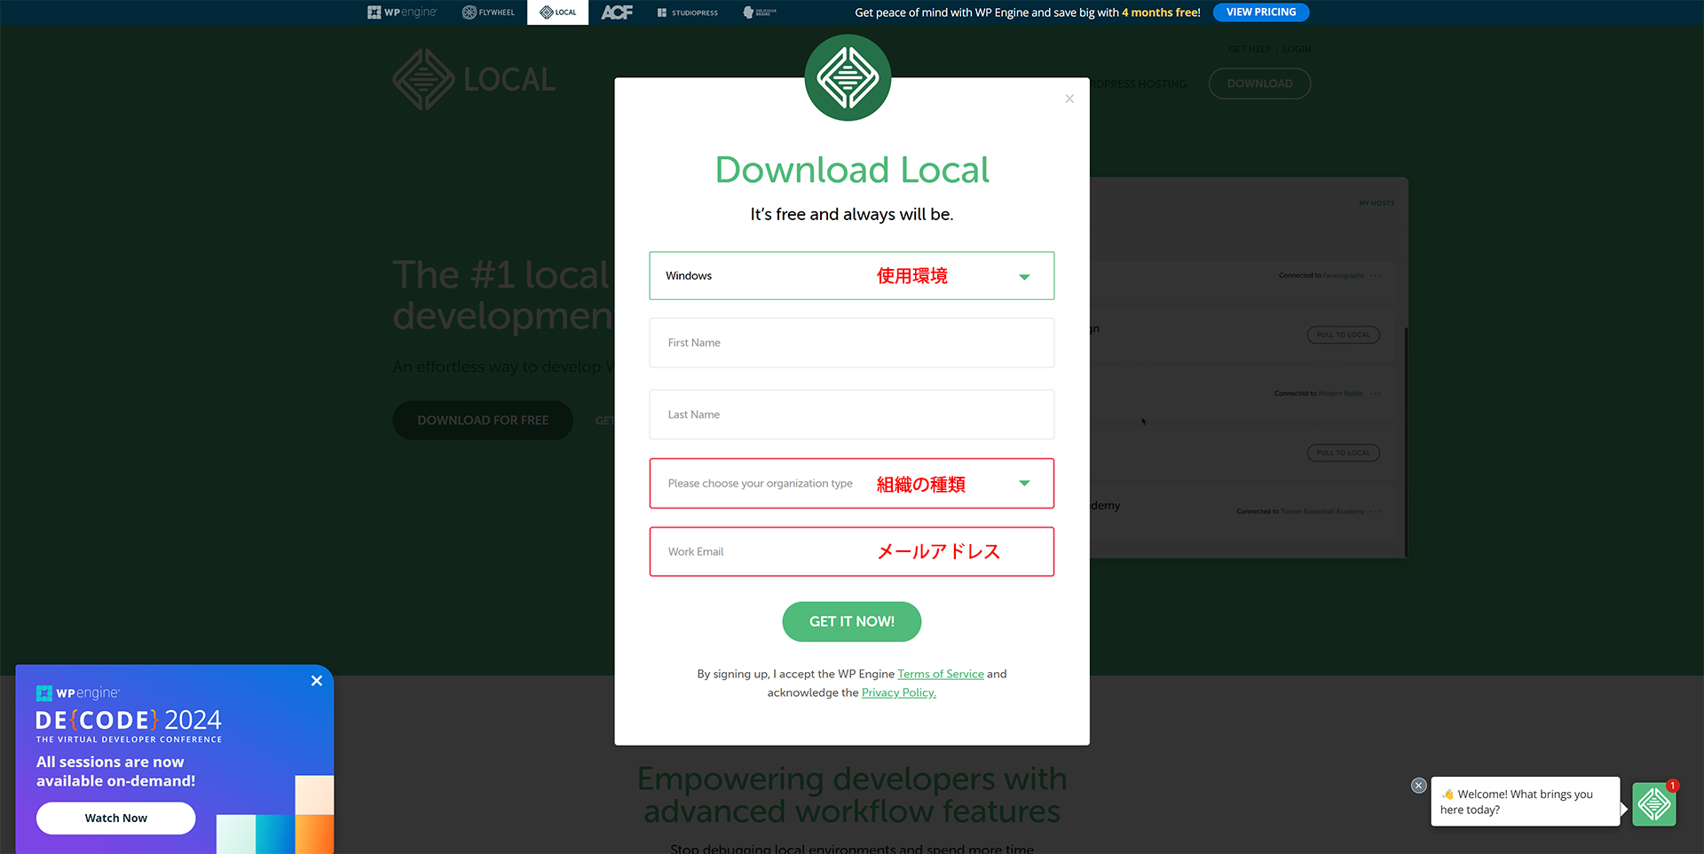
Task: Open the Privacy Policy link
Action: click(x=899, y=693)
